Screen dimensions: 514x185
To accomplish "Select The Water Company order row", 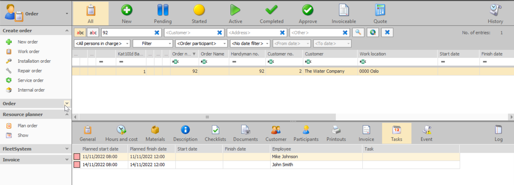I will [x=293, y=71].
